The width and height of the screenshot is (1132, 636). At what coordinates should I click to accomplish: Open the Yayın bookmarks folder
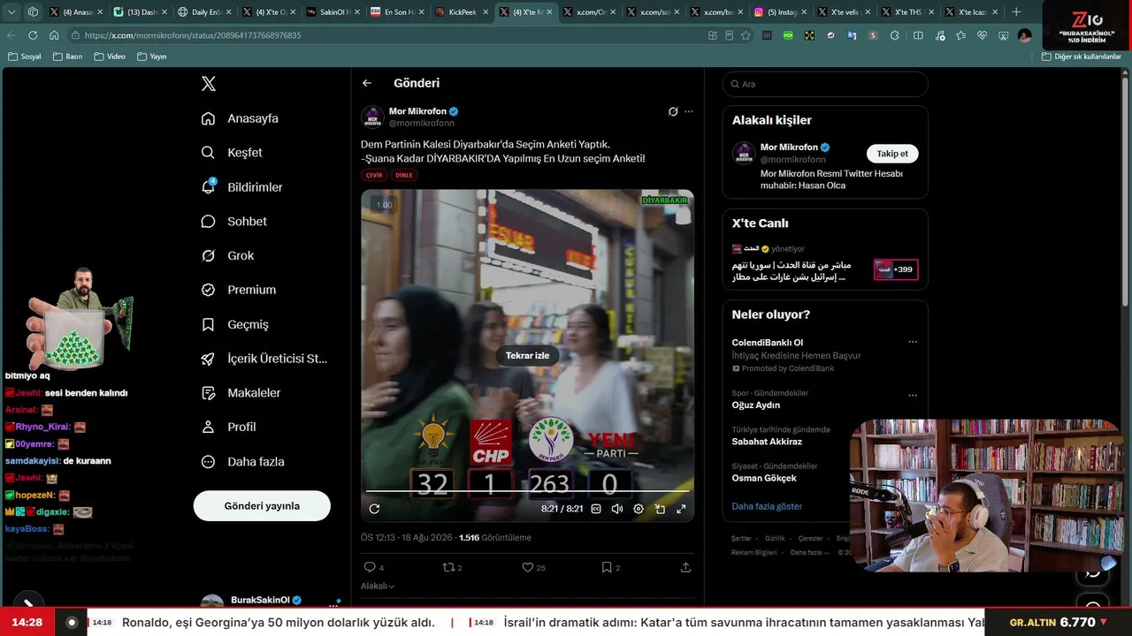(x=152, y=57)
